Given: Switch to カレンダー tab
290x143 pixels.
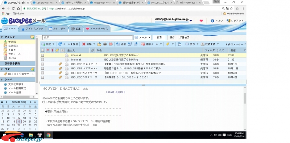Looking at the screenshot, I should click(x=57, y=29).
